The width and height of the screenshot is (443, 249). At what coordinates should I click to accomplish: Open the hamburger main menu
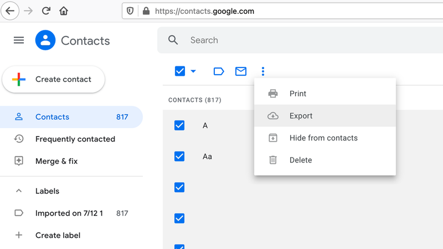[x=19, y=40]
